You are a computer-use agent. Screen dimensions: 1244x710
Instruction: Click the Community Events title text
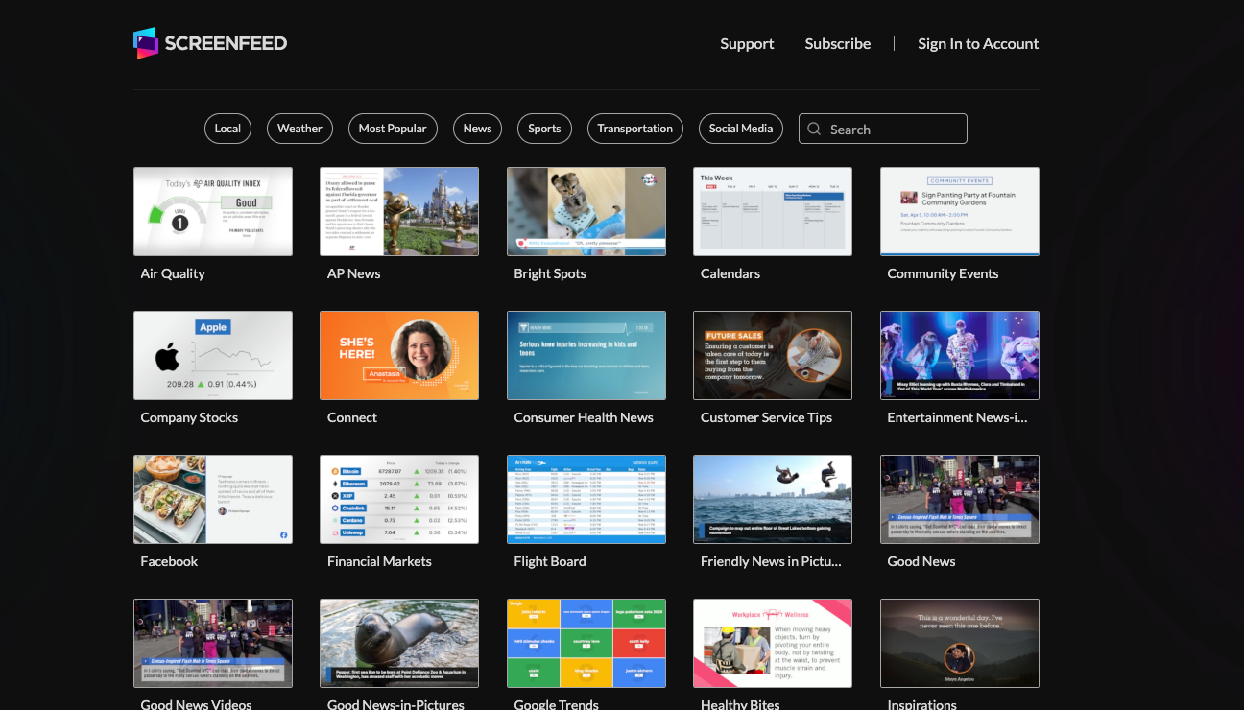943,273
